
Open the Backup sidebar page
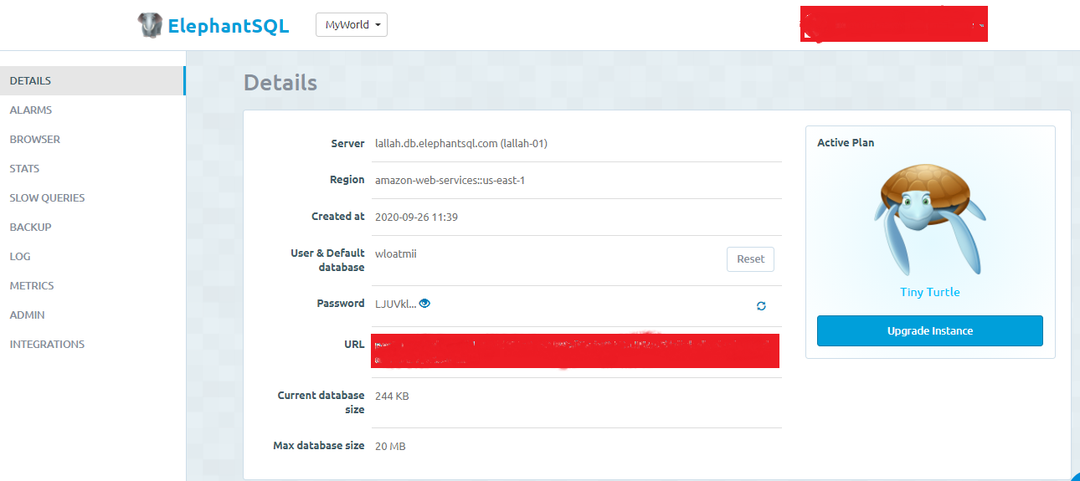click(92, 228)
